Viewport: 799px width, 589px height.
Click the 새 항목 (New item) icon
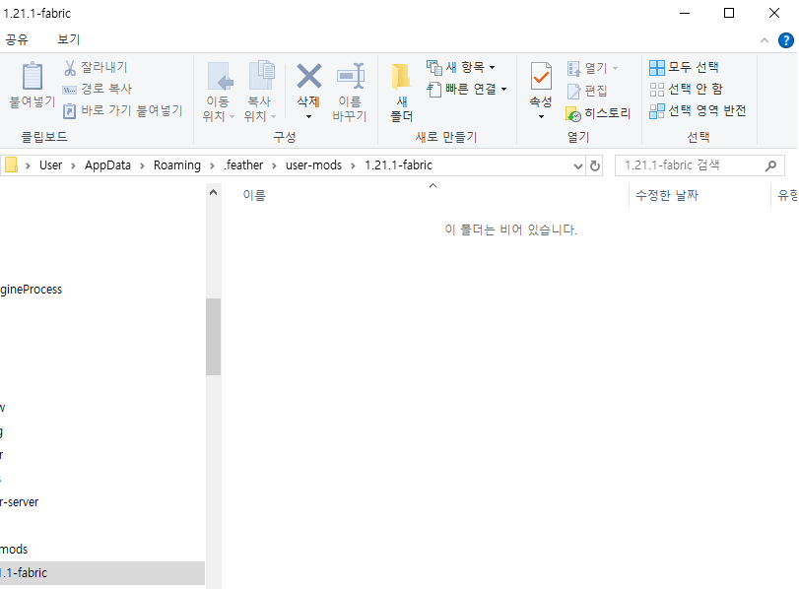pos(434,67)
